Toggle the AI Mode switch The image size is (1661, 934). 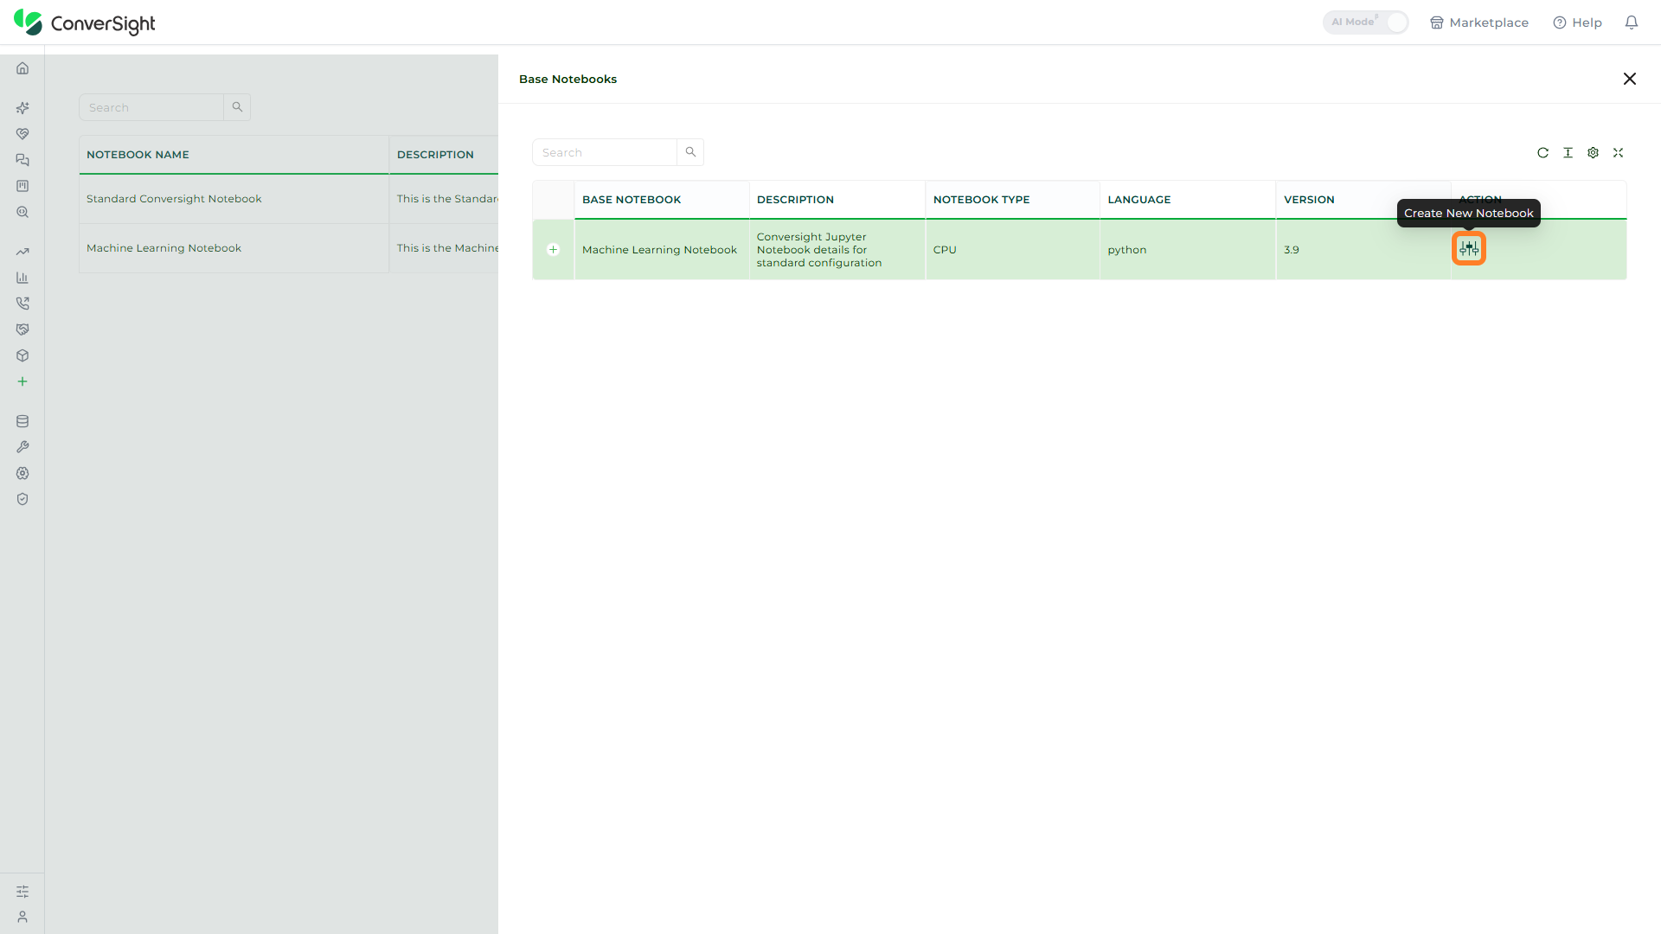[1365, 22]
